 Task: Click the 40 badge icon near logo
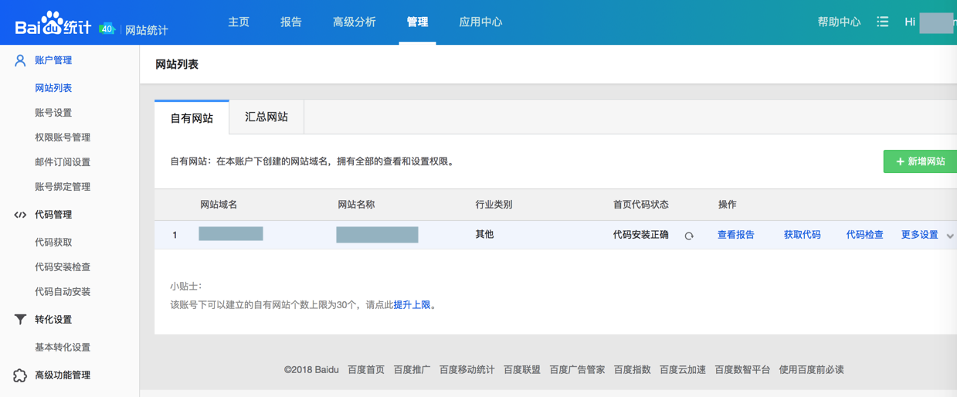coord(107,29)
